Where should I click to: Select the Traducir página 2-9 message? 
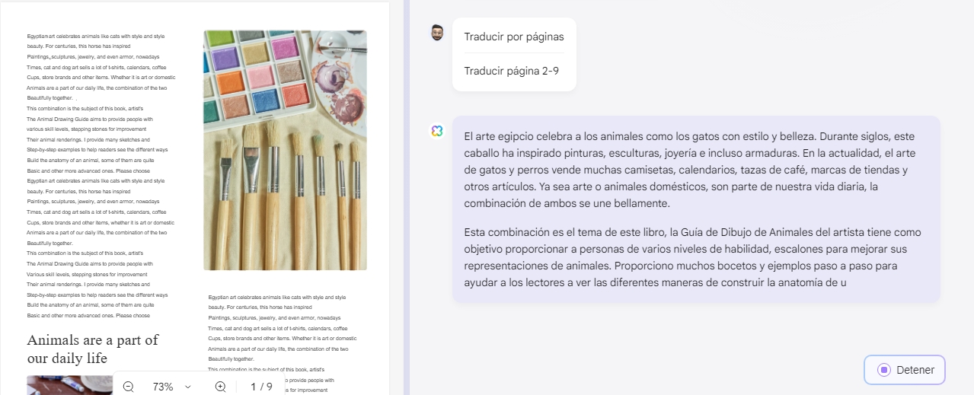pos(512,71)
